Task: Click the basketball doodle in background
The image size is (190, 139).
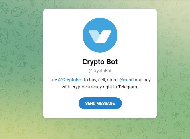Action: pyautogui.click(x=27, y=93)
